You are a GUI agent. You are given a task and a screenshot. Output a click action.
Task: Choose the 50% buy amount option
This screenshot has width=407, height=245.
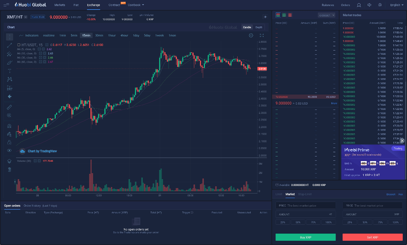pos(298,222)
